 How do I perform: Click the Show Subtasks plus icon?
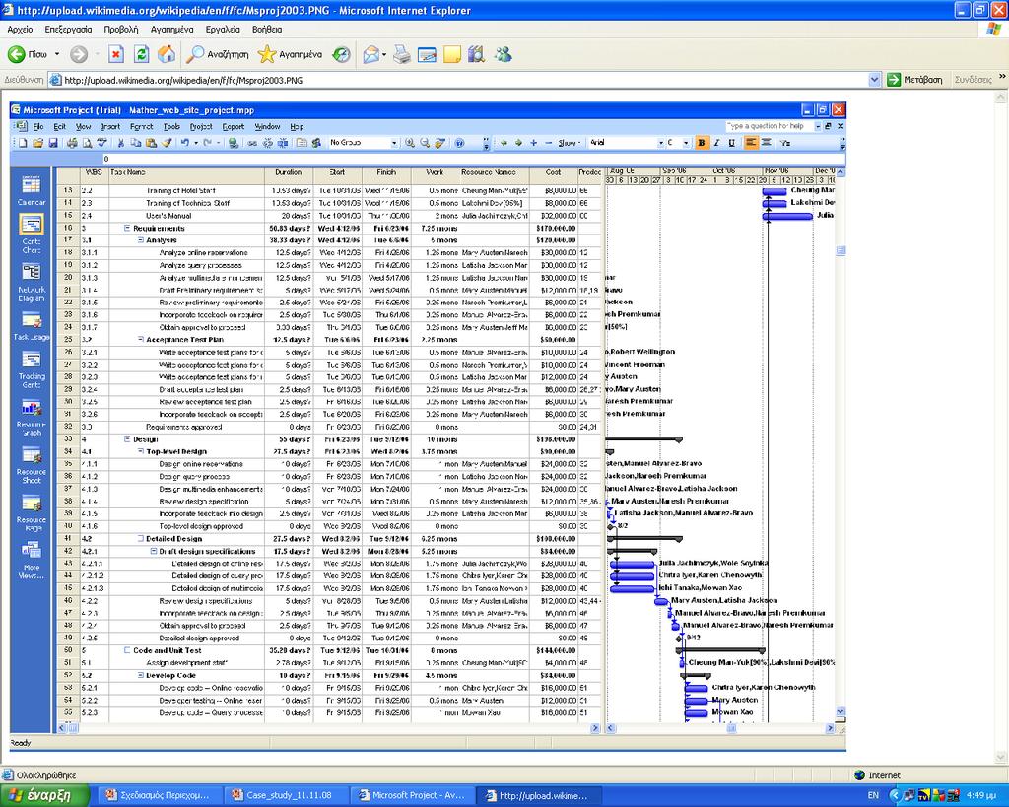point(533,143)
